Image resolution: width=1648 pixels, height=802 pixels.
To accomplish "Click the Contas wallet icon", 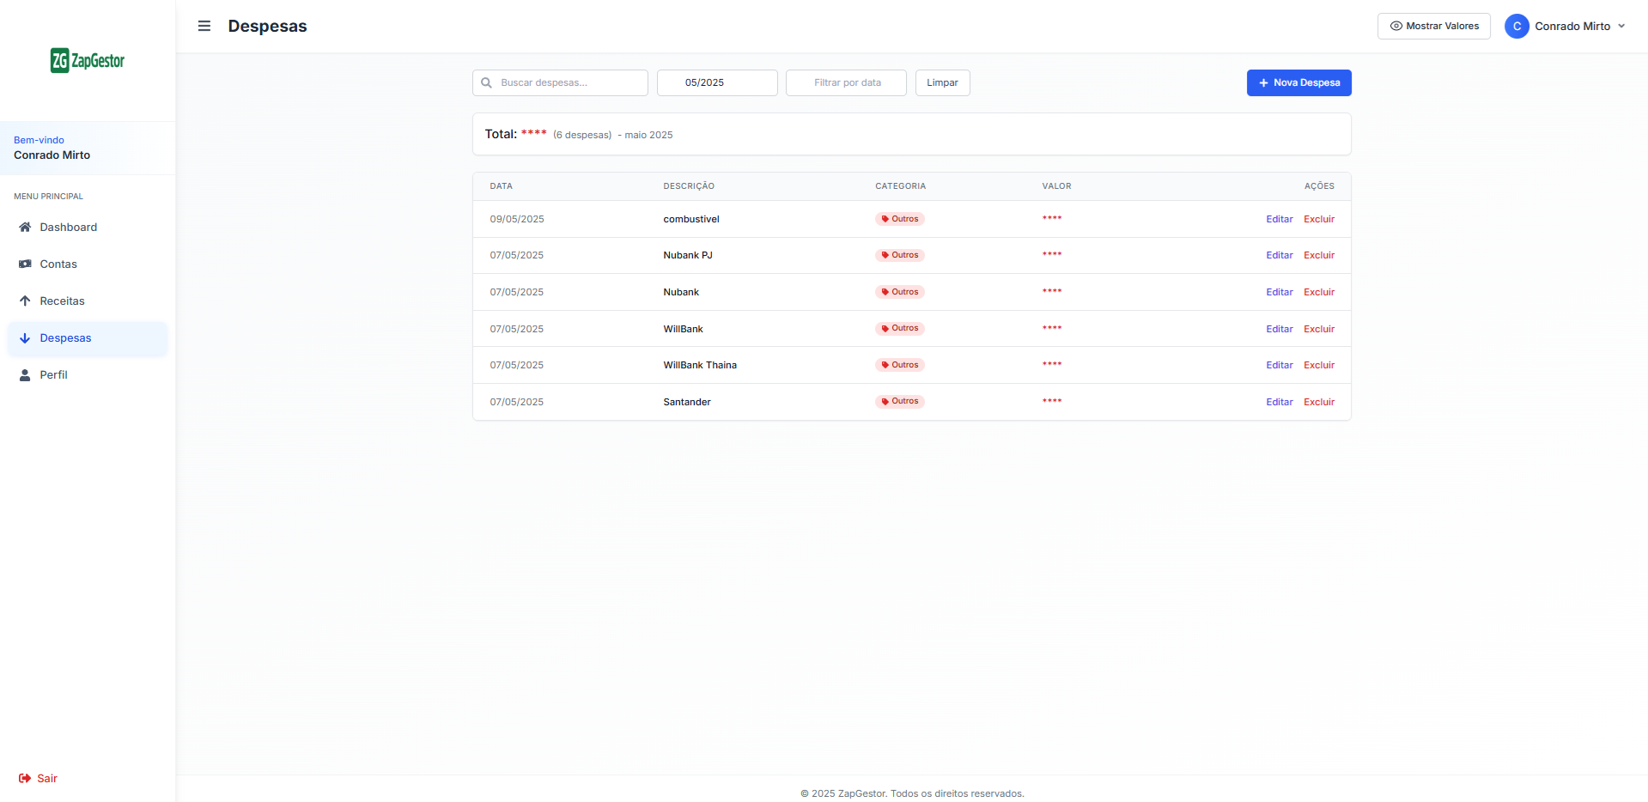I will pyautogui.click(x=25, y=264).
